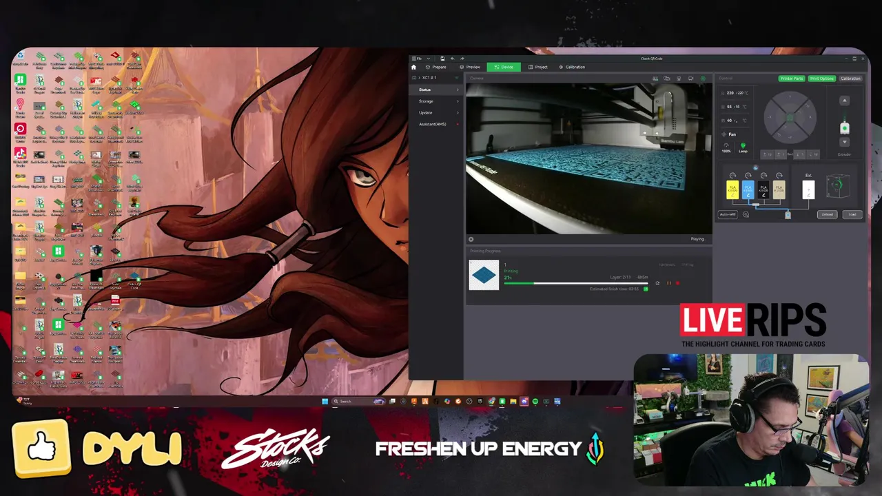The height and width of the screenshot is (496, 882).
Task: Click the extruder down arrow
Action: tap(844, 142)
